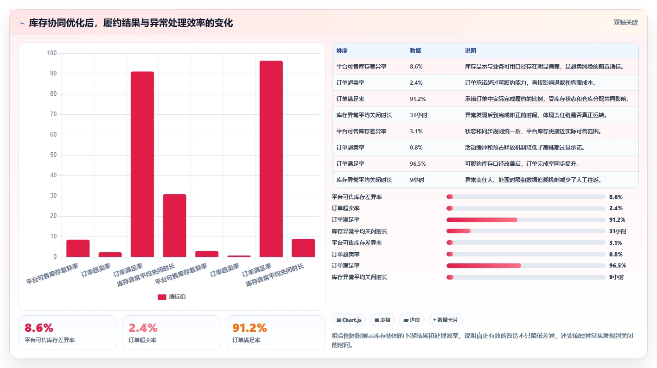Open the 8.6% 平台可售库存差异率 data card
Viewport: 657px width, 368px height.
[x=68, y=332]
